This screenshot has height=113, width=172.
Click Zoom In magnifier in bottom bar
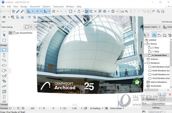click(x=18, y=108)
